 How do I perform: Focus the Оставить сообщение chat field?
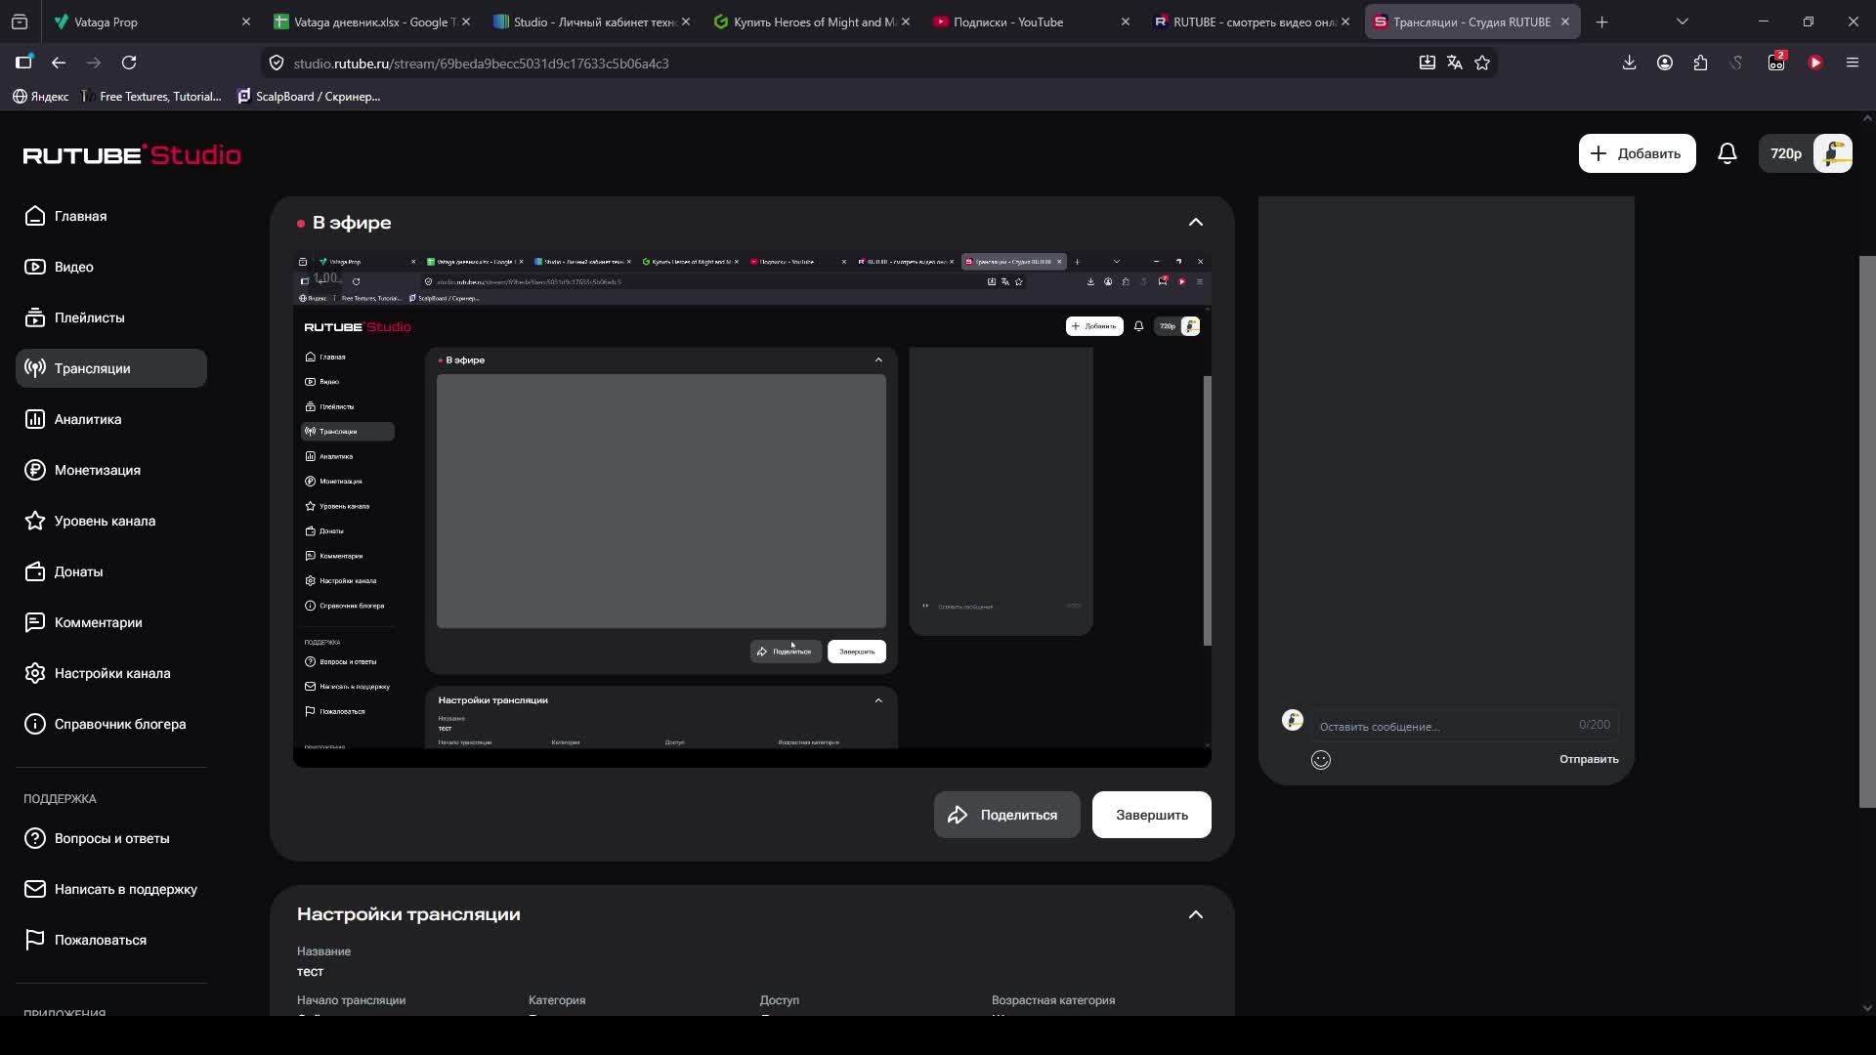(x=1464, y=726)
